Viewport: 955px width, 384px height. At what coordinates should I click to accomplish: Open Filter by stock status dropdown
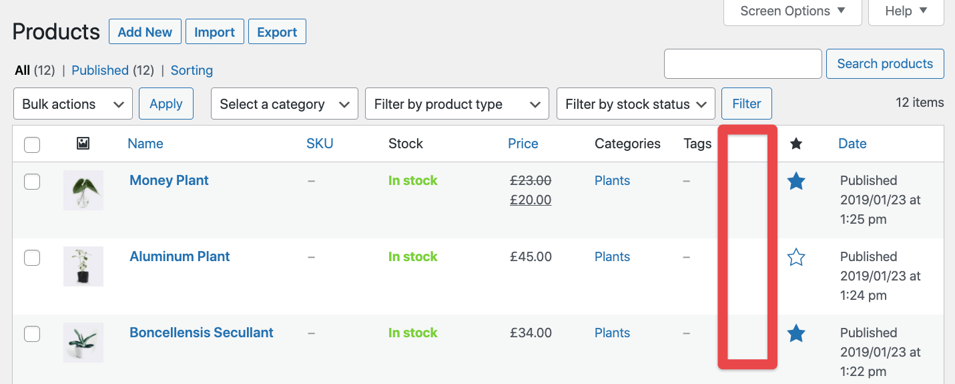[635, 104]
